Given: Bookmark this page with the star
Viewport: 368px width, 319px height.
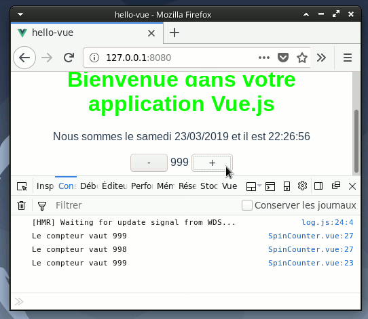Looking at the screenshot, I should click(x=302, y=58).
